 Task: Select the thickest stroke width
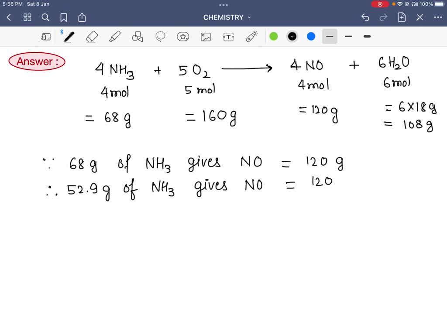[x=367, y=37]
